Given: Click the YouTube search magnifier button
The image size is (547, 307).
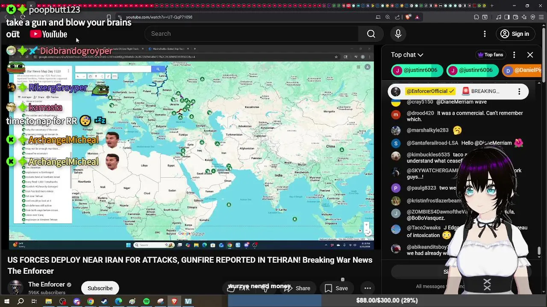Looking at the screenshot, I should pos(371,34).
